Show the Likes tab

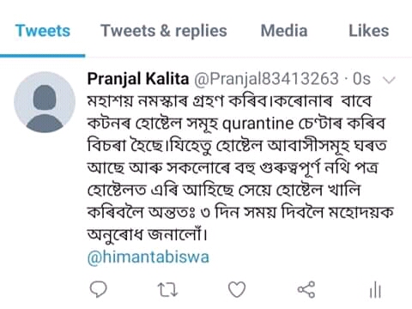coord(369,31)
